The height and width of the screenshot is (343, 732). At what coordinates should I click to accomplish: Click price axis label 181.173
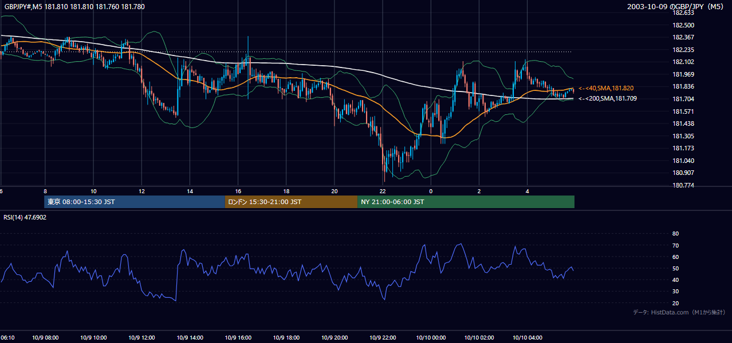coord(683,148)
